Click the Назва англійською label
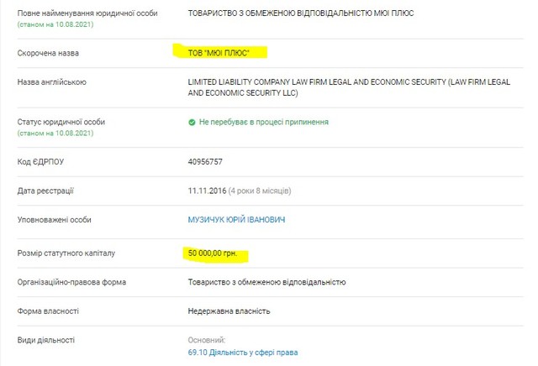Viewport: 538px width, 366px height. 52,82
